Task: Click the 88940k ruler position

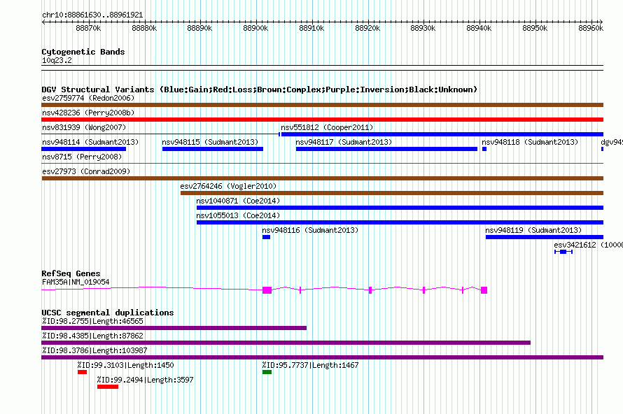Action: 479,28
